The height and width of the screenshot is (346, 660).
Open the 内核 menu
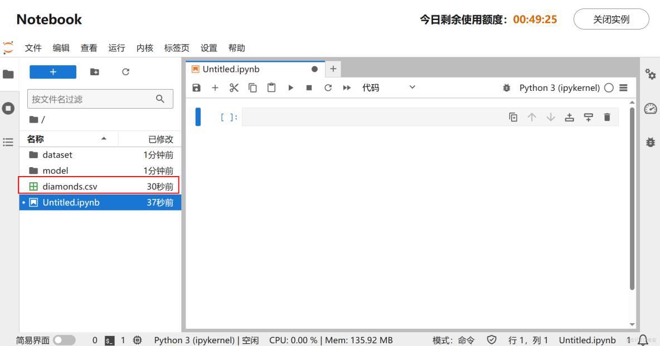click(x=144, y=48)
